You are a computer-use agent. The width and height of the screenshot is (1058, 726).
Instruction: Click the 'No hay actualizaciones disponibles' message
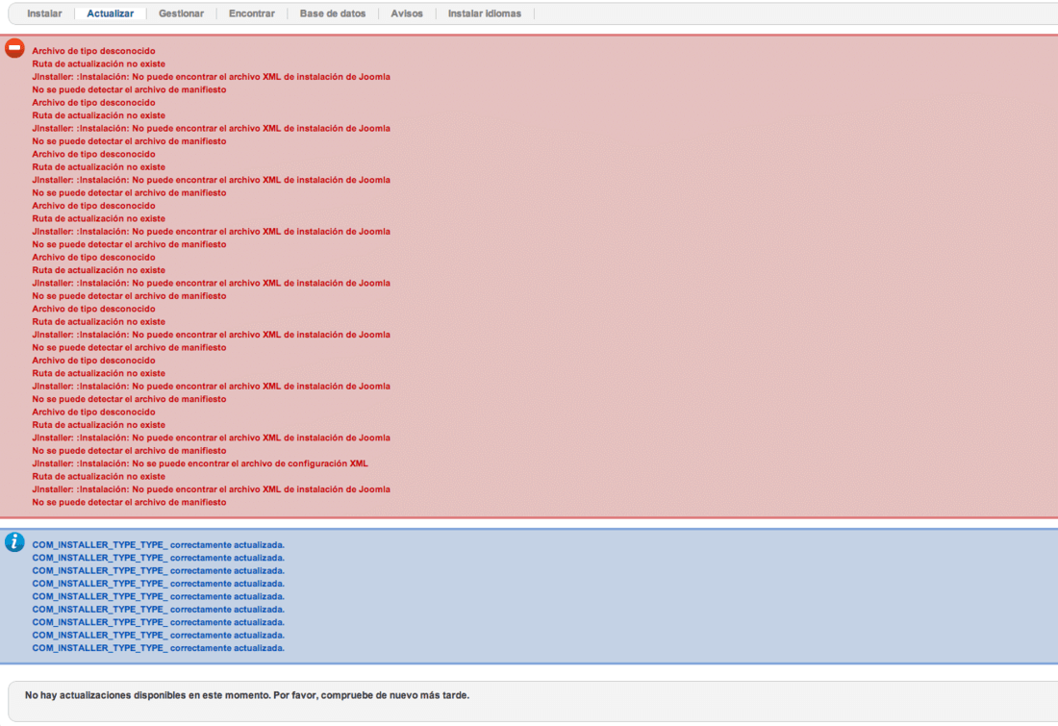(247, 695)
